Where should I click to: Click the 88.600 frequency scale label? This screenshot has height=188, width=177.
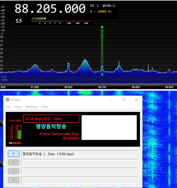169,87
